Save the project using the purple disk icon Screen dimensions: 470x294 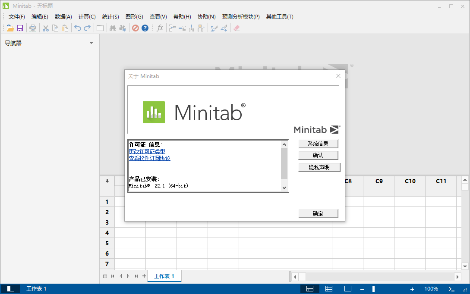tap(20, 28)
